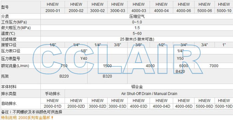The width and height of the screenshot is (233, 120).
Task: Select the 2000-01D auto drain model
Action: point(53,106)
